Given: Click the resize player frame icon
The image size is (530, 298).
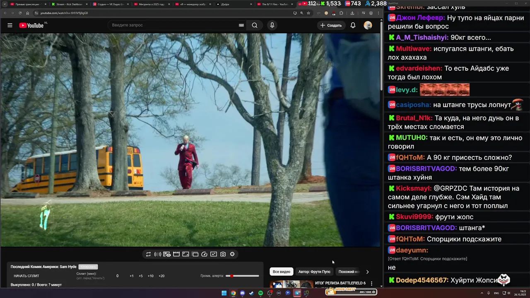Looking at the screenshot, I should click(x=185, y=254).
